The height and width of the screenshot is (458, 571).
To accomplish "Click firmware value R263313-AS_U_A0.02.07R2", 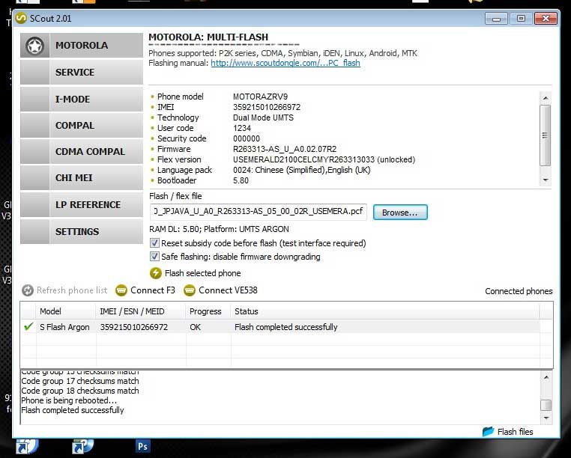I will point(285,149).
